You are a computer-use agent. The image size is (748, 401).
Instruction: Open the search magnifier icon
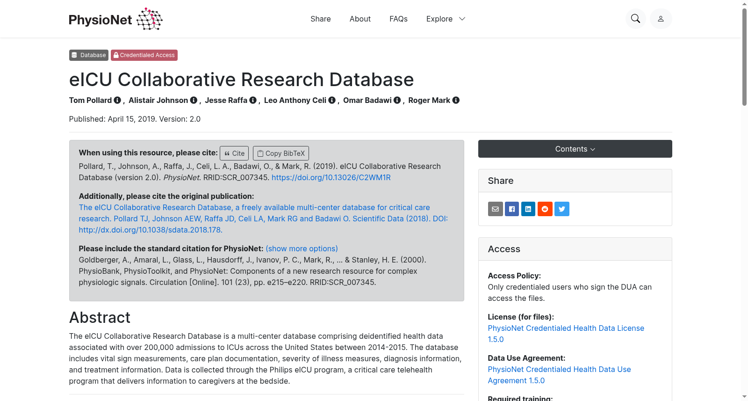tap(635, 19)
